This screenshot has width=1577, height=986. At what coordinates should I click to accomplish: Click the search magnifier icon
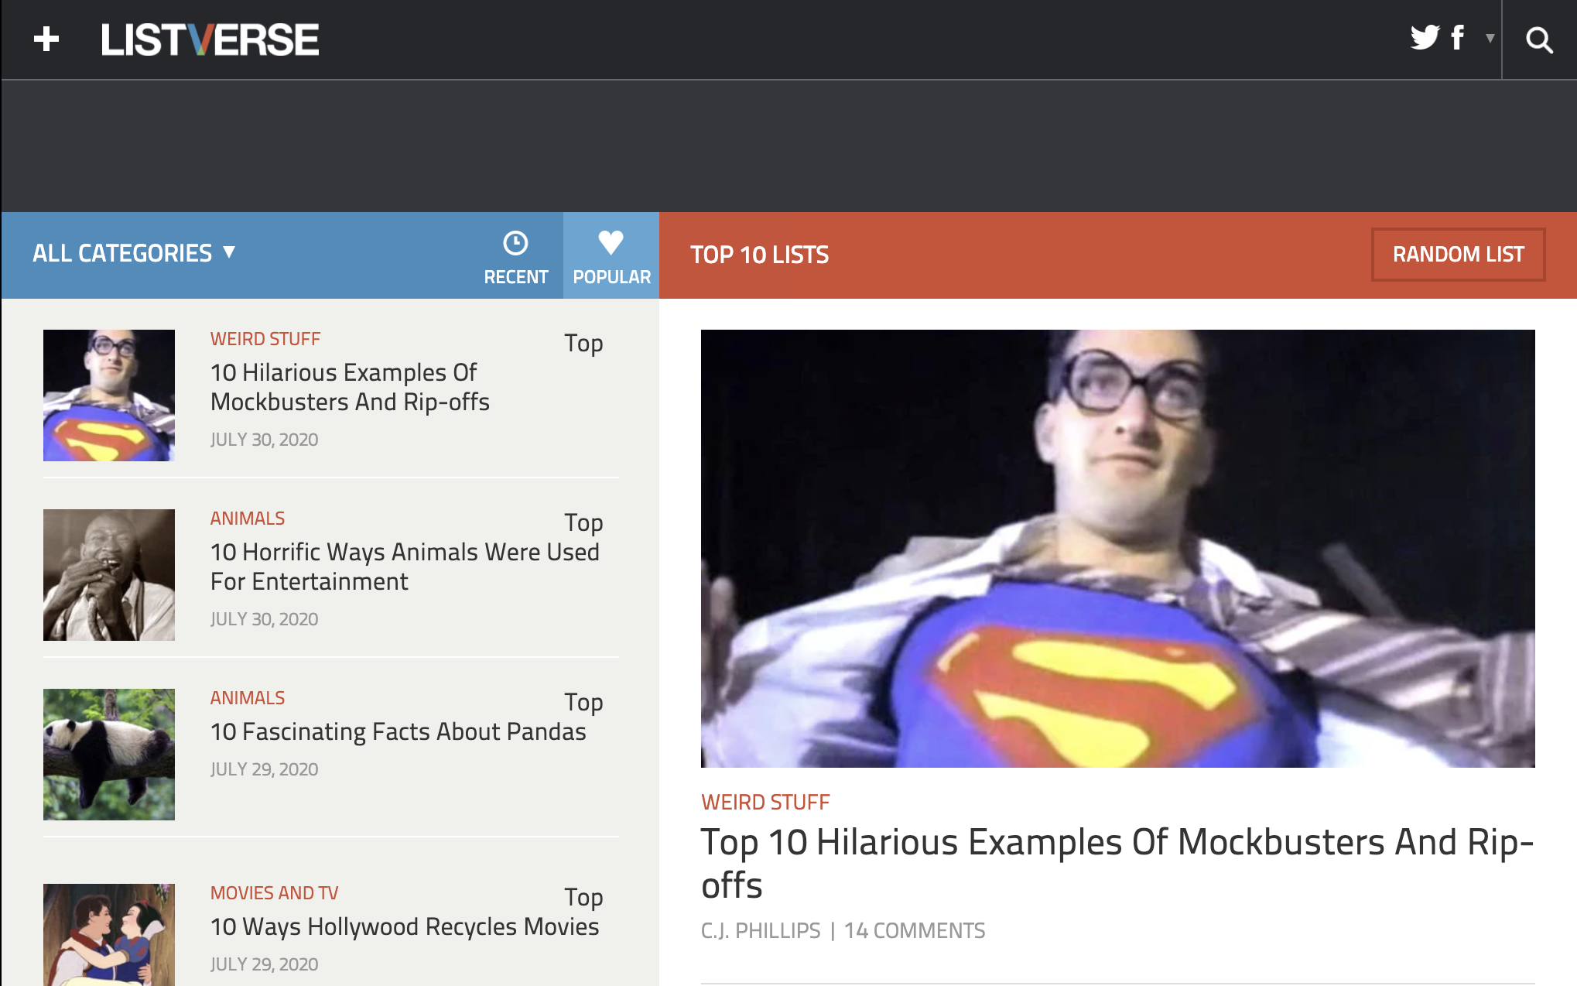pyautogui.click(x=1539, y=39)
